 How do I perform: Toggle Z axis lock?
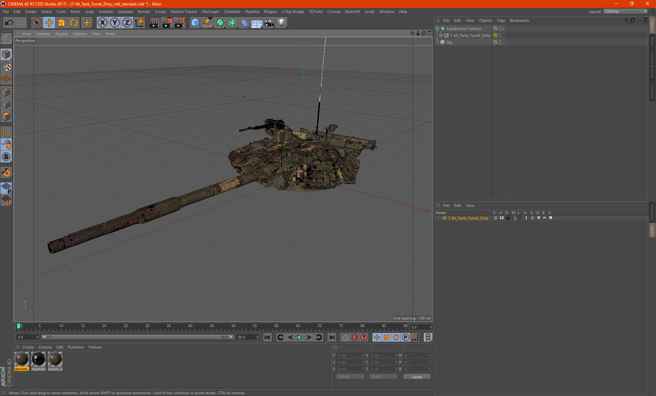click(x=127, y=23)
